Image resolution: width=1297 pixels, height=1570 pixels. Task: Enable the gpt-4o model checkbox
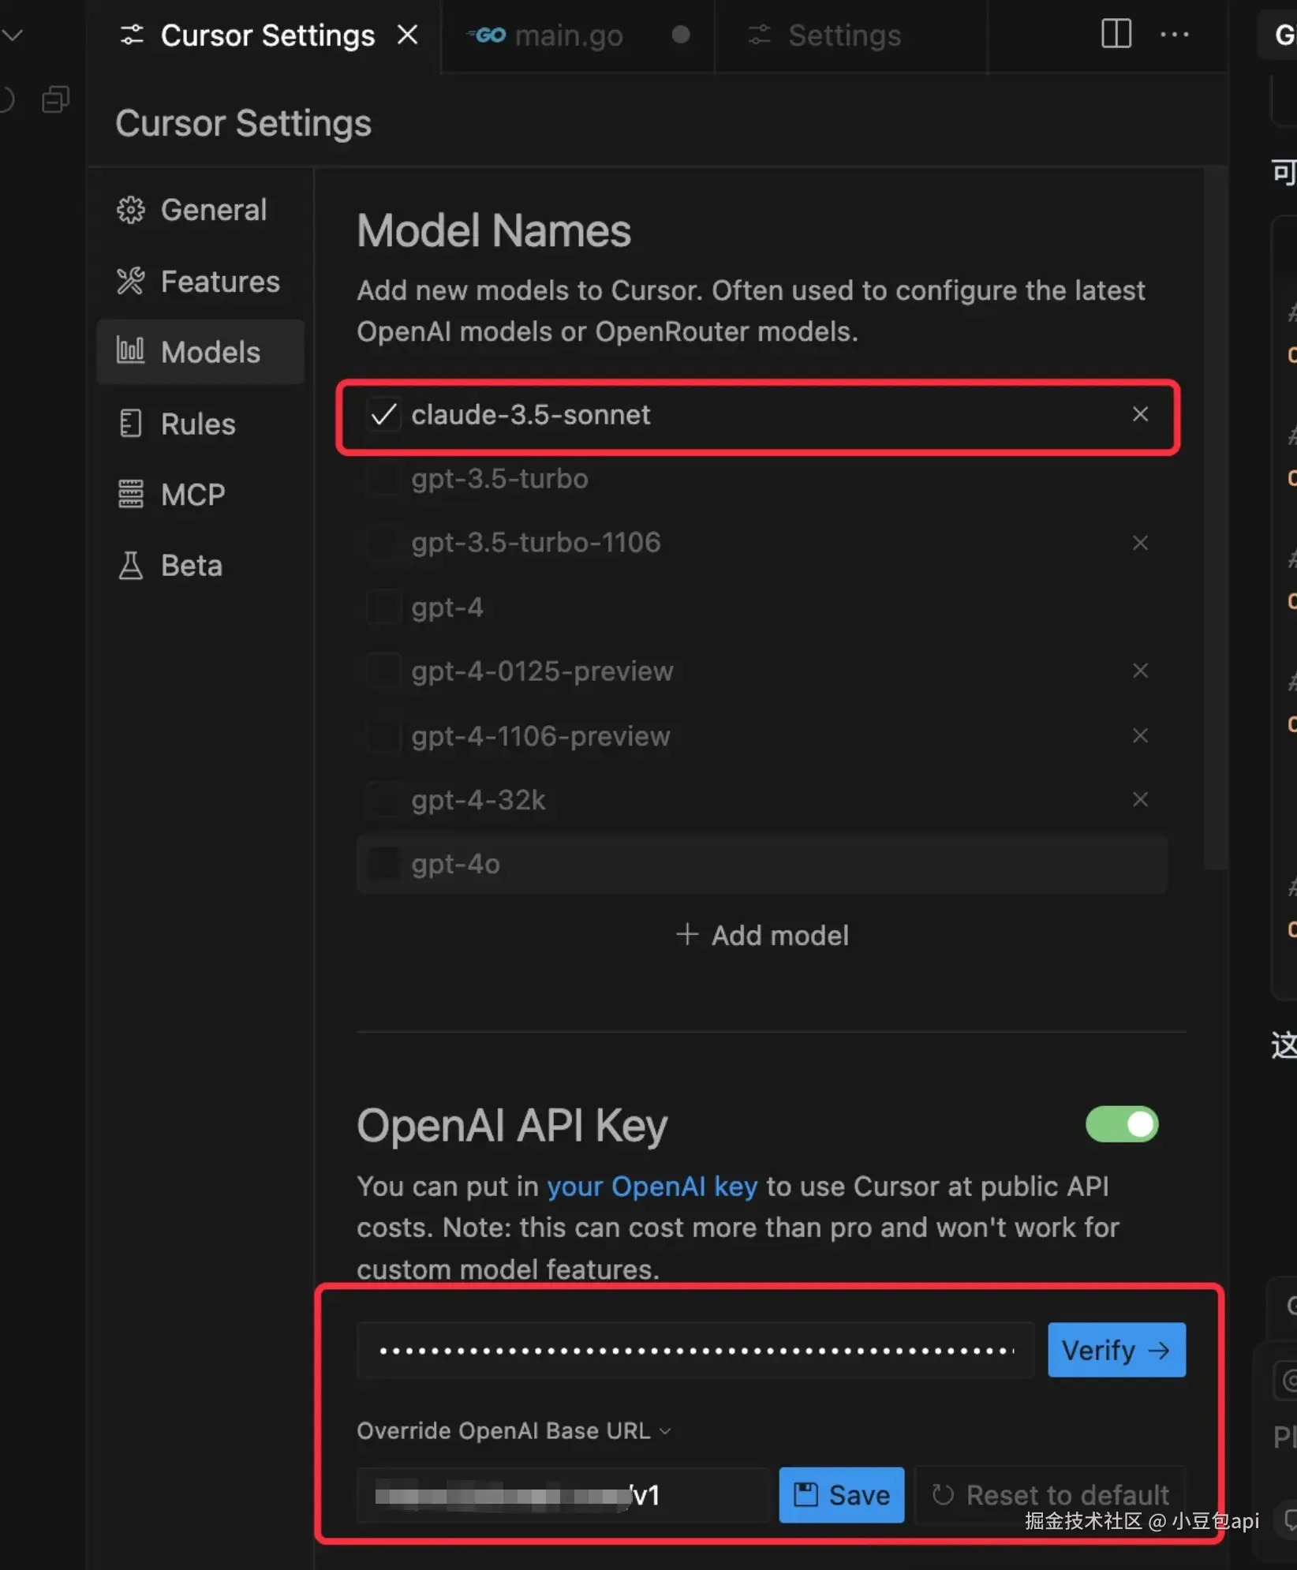(x=383, y=864)
